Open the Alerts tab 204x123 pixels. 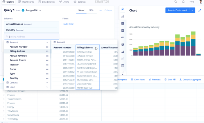click(x=64, y=2)
